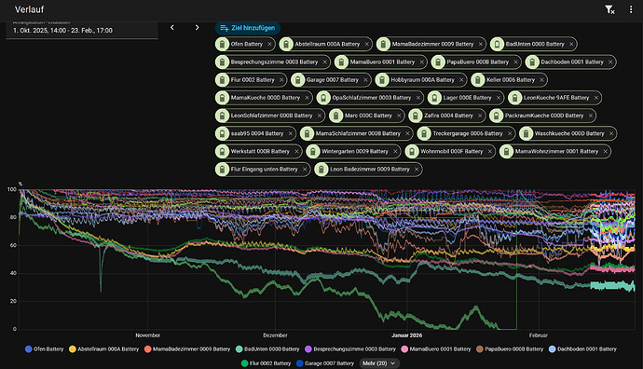Viewport: 643px width, 369px height.
Task: Remove Flur 0002 Battery chip
Action: pyautogui.click(x=281, y=80)
